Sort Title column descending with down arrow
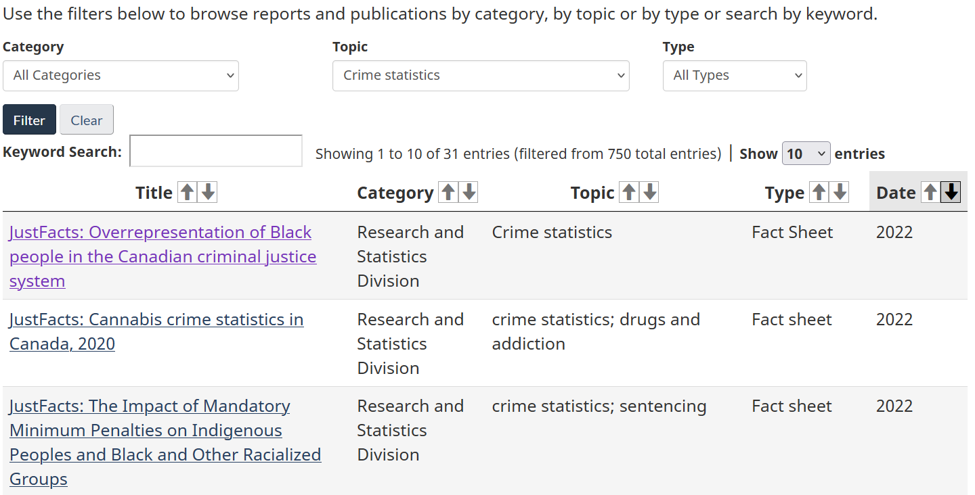This screenshot has width=975, height=495. pyautogui.click(x=209, y=193)
